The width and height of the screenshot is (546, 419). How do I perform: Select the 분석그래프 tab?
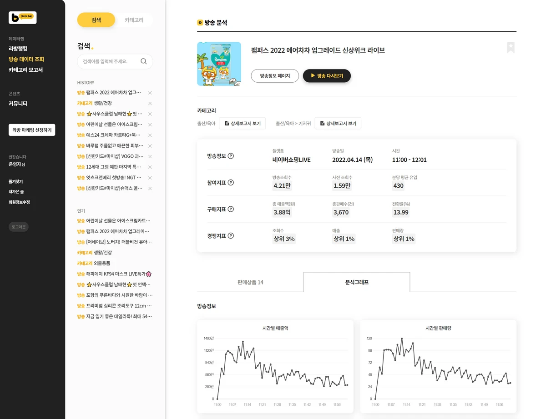[357, 282]
